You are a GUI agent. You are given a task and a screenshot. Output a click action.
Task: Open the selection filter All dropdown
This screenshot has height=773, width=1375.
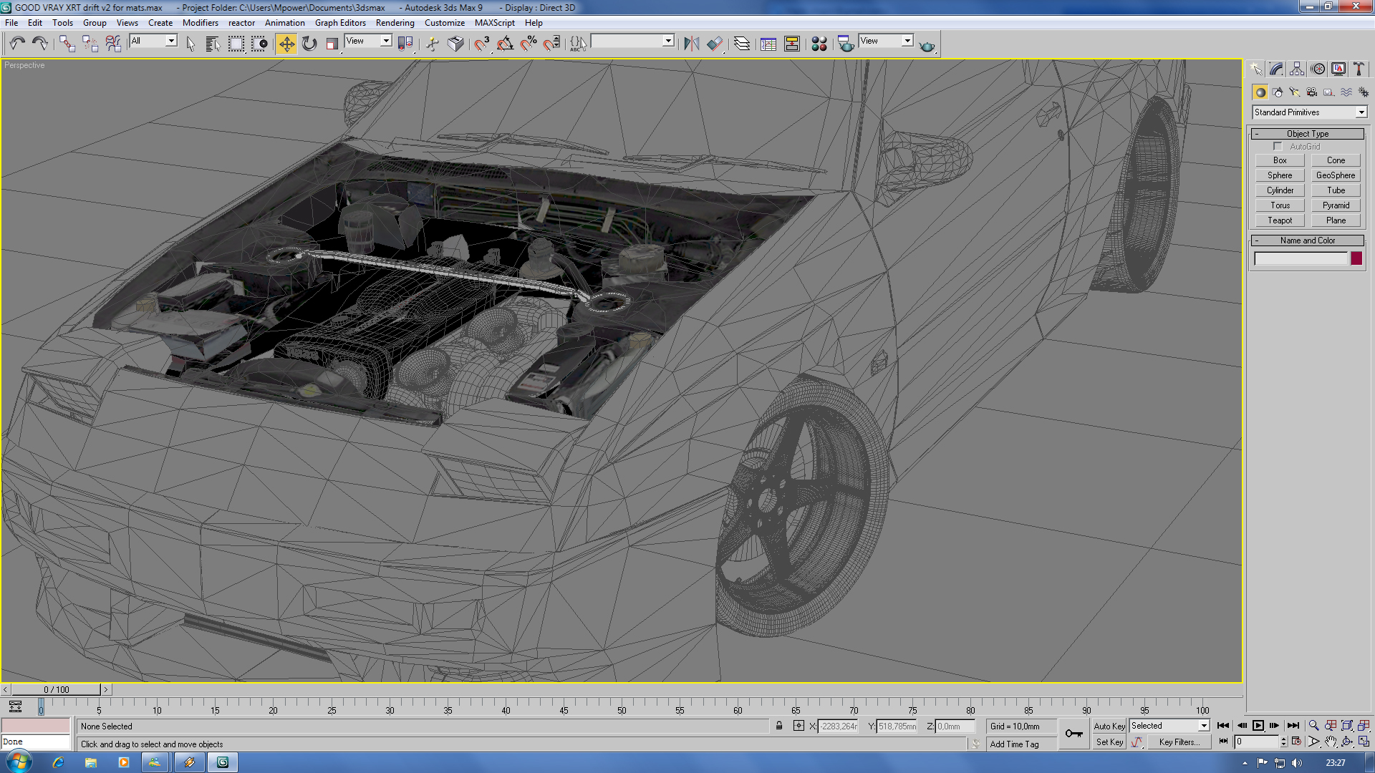[x=171, y=42]
